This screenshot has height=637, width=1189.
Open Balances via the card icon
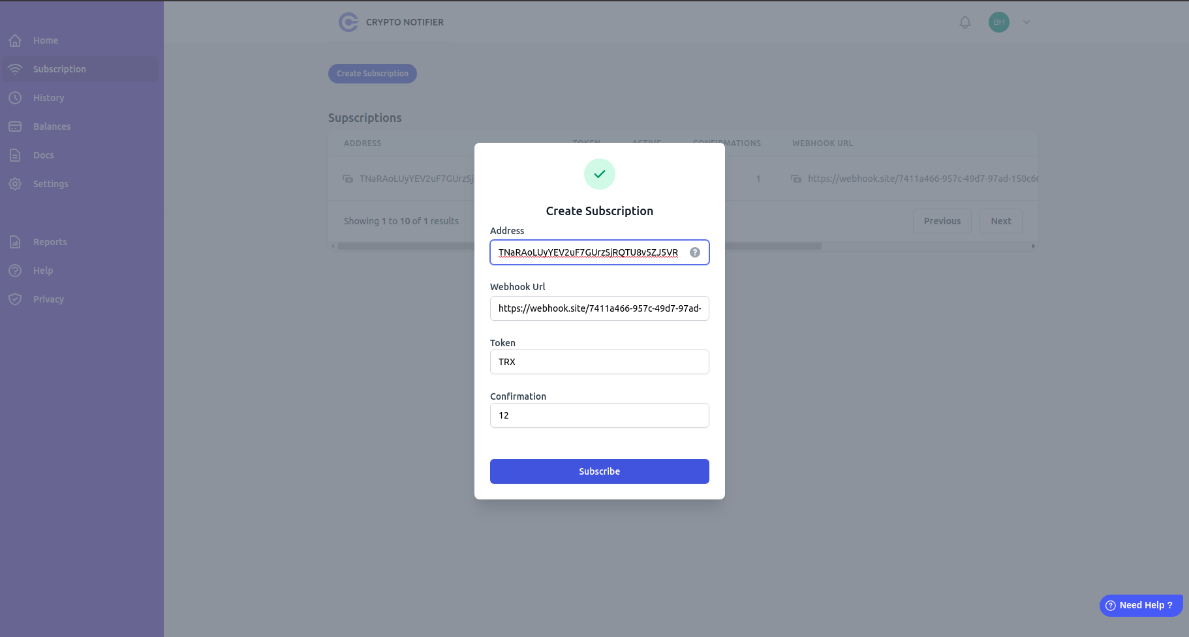16,126
